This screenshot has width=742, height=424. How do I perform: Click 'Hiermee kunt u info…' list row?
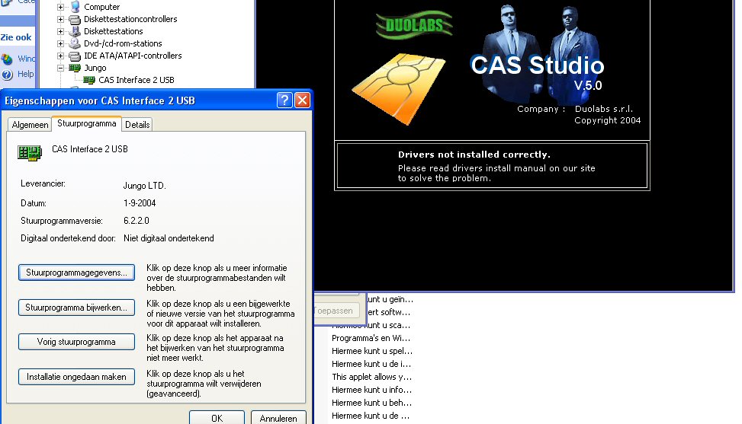pyautogui.click(x=372, y=390)
